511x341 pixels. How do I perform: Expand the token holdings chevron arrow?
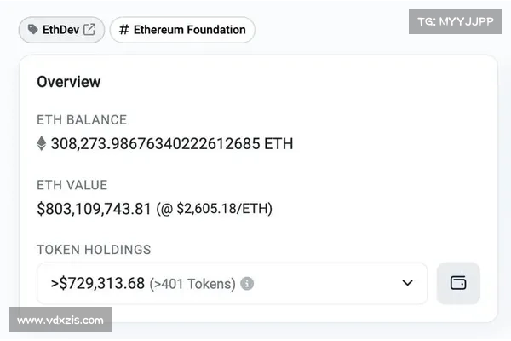(x=407, y=283)
